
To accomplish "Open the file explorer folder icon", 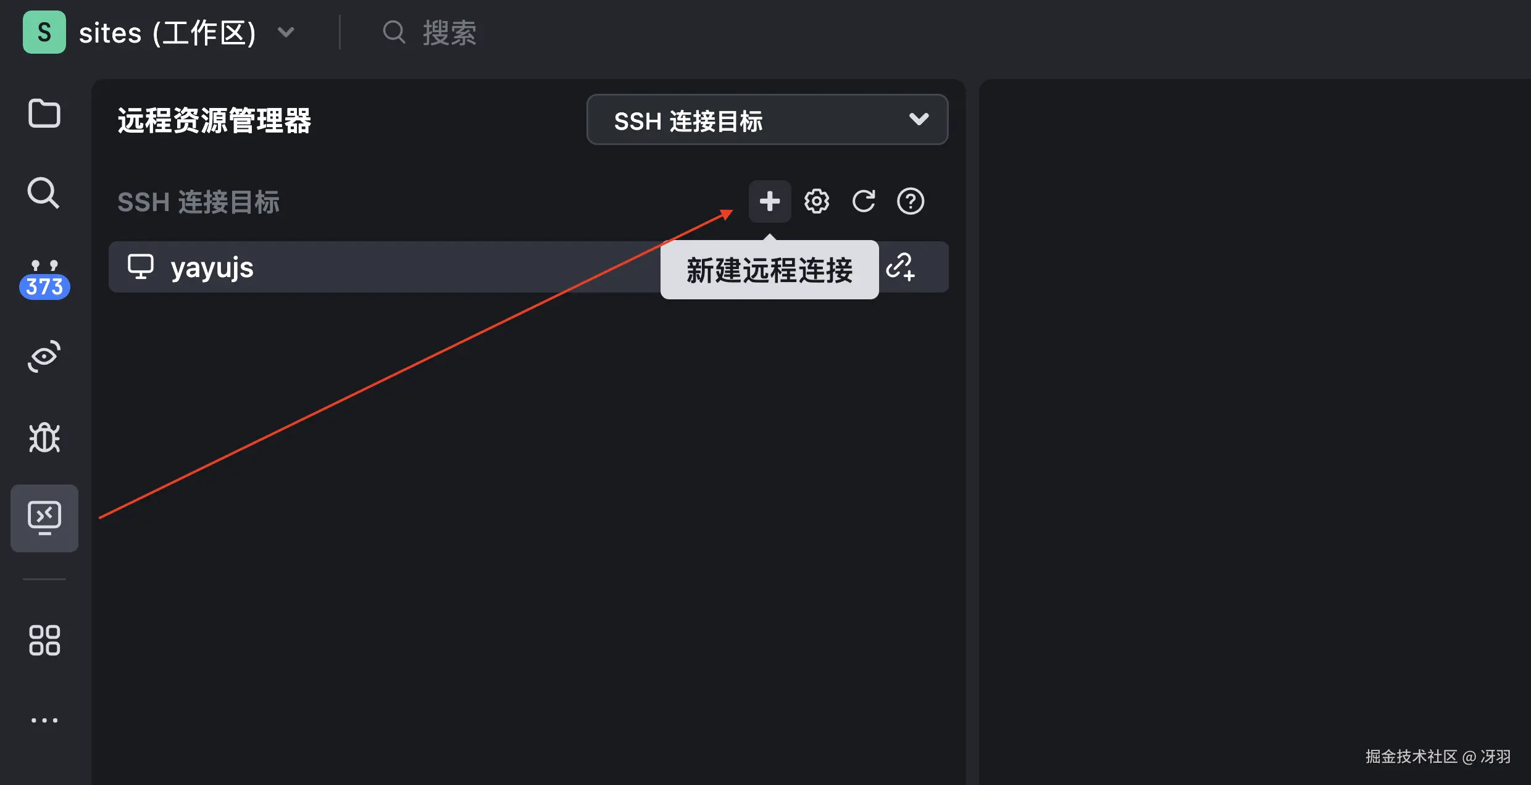I will [x=44, y=114].
